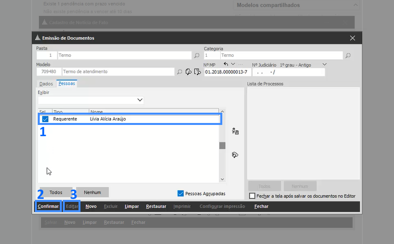
Task: Click Imprimir in the Emissão de Documentos toolbar
Action: 182,206
